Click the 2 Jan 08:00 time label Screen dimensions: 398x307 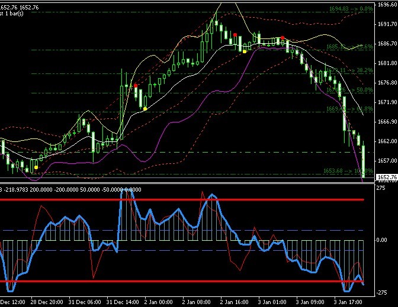[197, 301]
